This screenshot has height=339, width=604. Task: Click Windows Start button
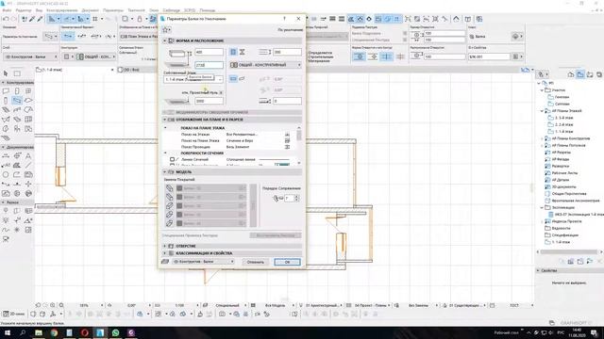(8, 332)
